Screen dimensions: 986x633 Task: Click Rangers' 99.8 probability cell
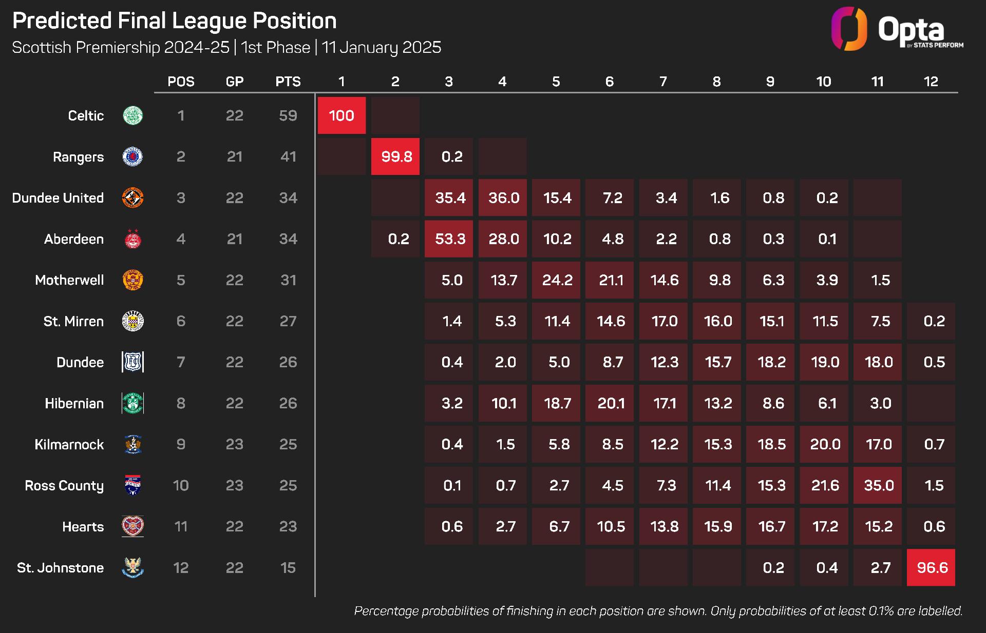click(395, 156)
